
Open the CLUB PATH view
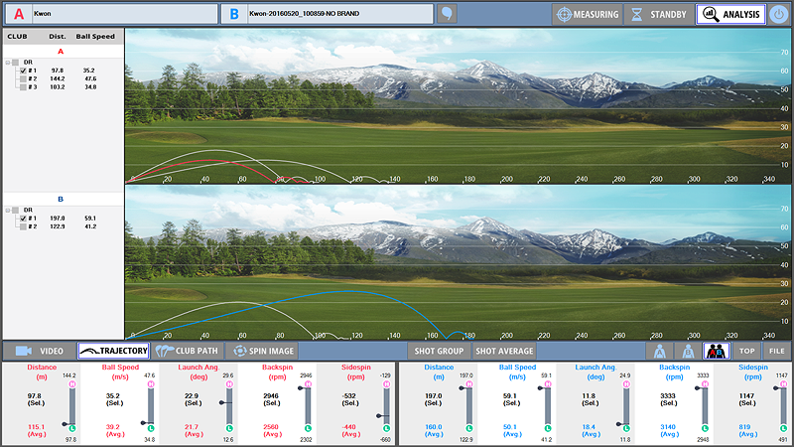(x=189, y=351)
